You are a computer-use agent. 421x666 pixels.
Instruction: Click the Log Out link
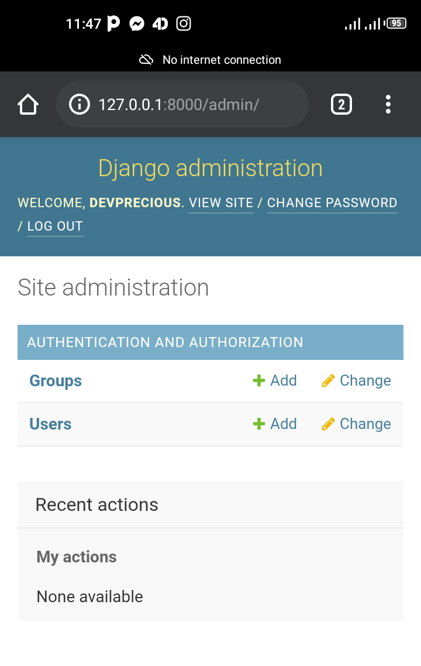click(x=55, y=226)
